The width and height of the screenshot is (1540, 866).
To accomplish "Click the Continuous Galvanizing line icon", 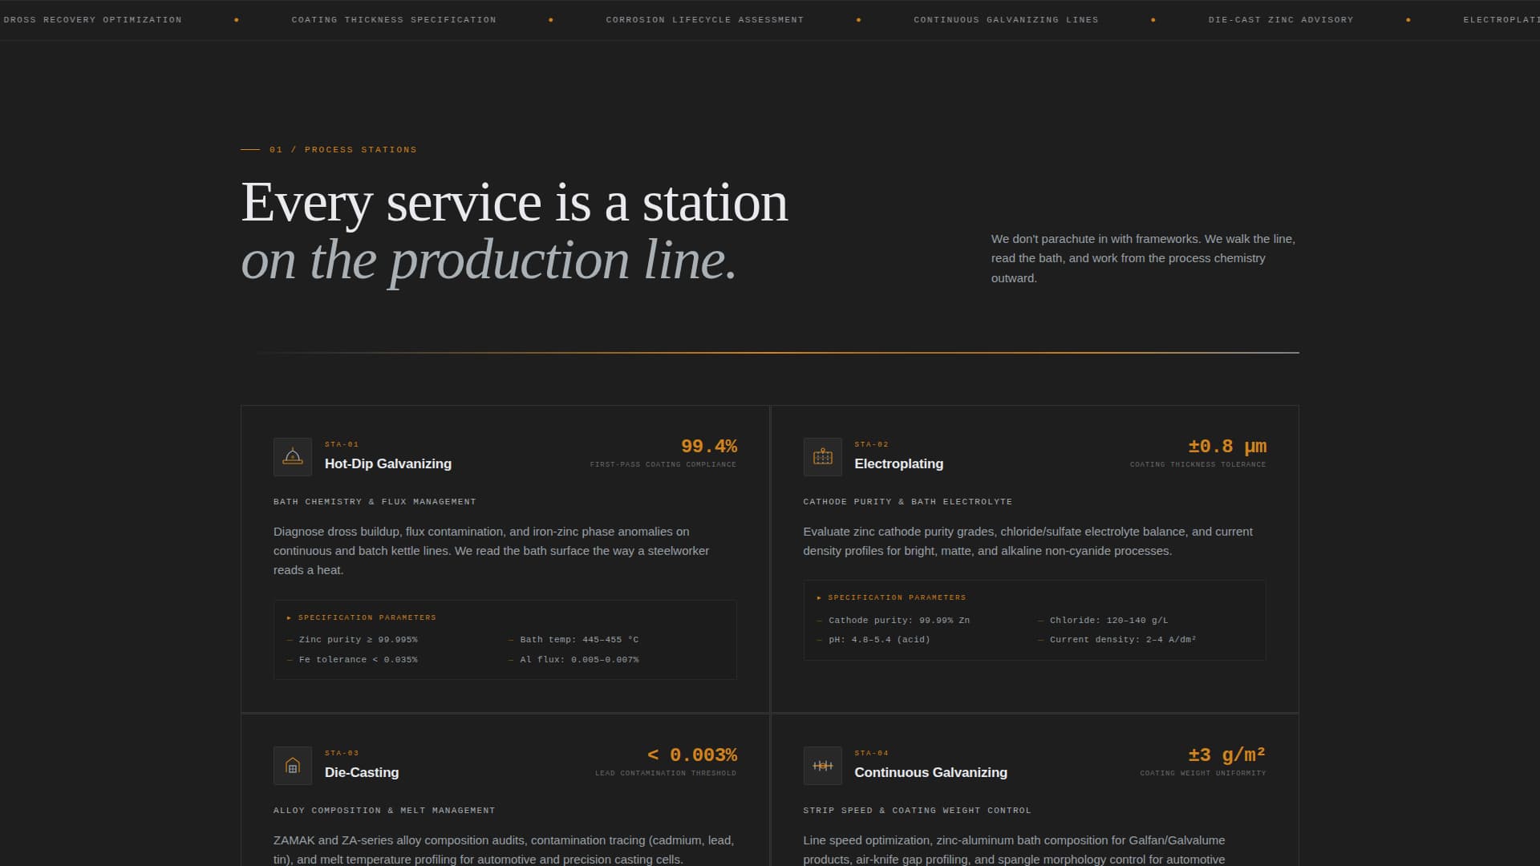I will coord(823,766).
